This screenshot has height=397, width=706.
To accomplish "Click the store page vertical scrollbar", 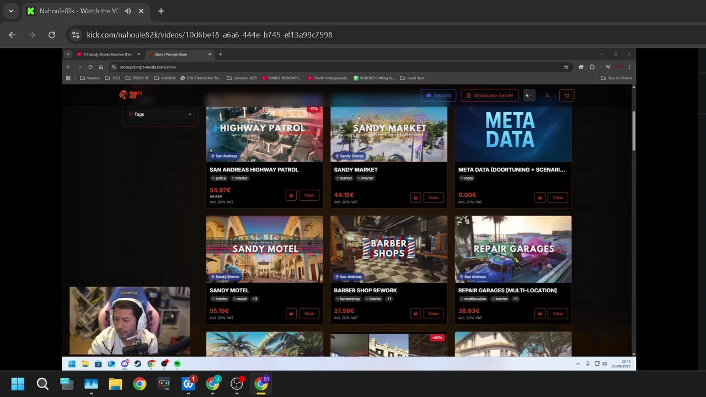I will [x=634, y=131].
